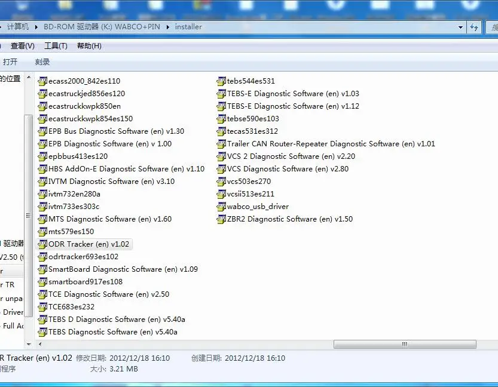Select the vcs503es270 file icon
498x387 pixels.
tap(221, 182)
